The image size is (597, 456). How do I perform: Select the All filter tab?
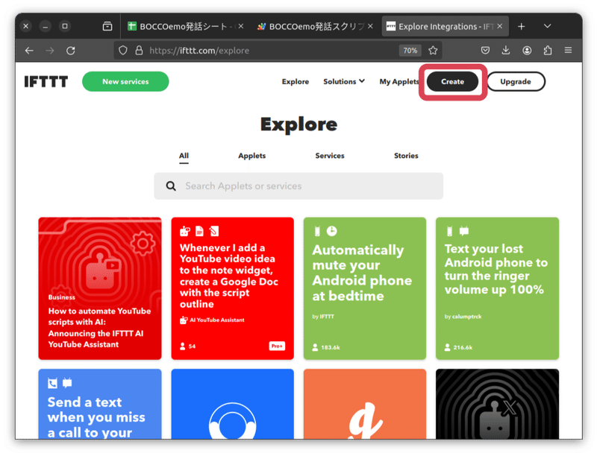coord(184,156)
